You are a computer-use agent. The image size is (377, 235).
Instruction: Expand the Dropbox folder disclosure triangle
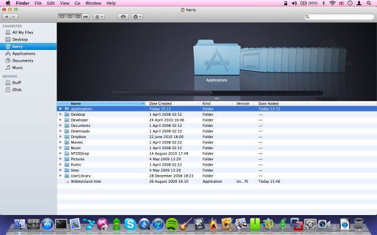(x=60, y=137)
